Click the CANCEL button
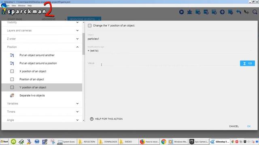The width and height of the screenshot is (259, 145). [x=234, y=126]
